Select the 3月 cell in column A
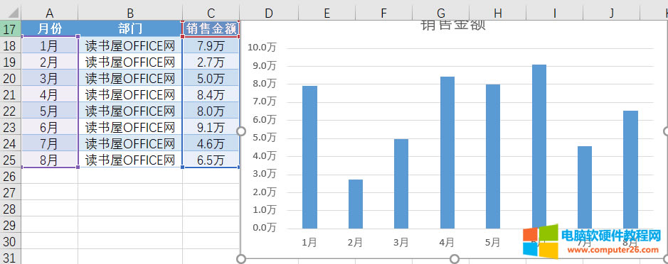Viewport: 668px width, 264px height. (x=49, y=78)
